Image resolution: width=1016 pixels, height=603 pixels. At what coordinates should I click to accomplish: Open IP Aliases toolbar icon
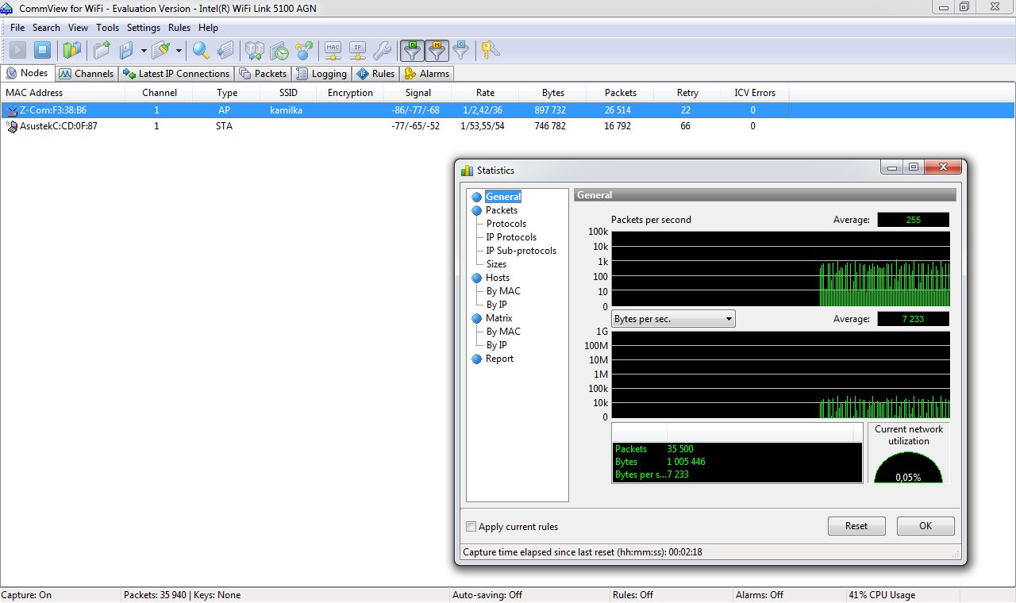(x=358, y=51)
